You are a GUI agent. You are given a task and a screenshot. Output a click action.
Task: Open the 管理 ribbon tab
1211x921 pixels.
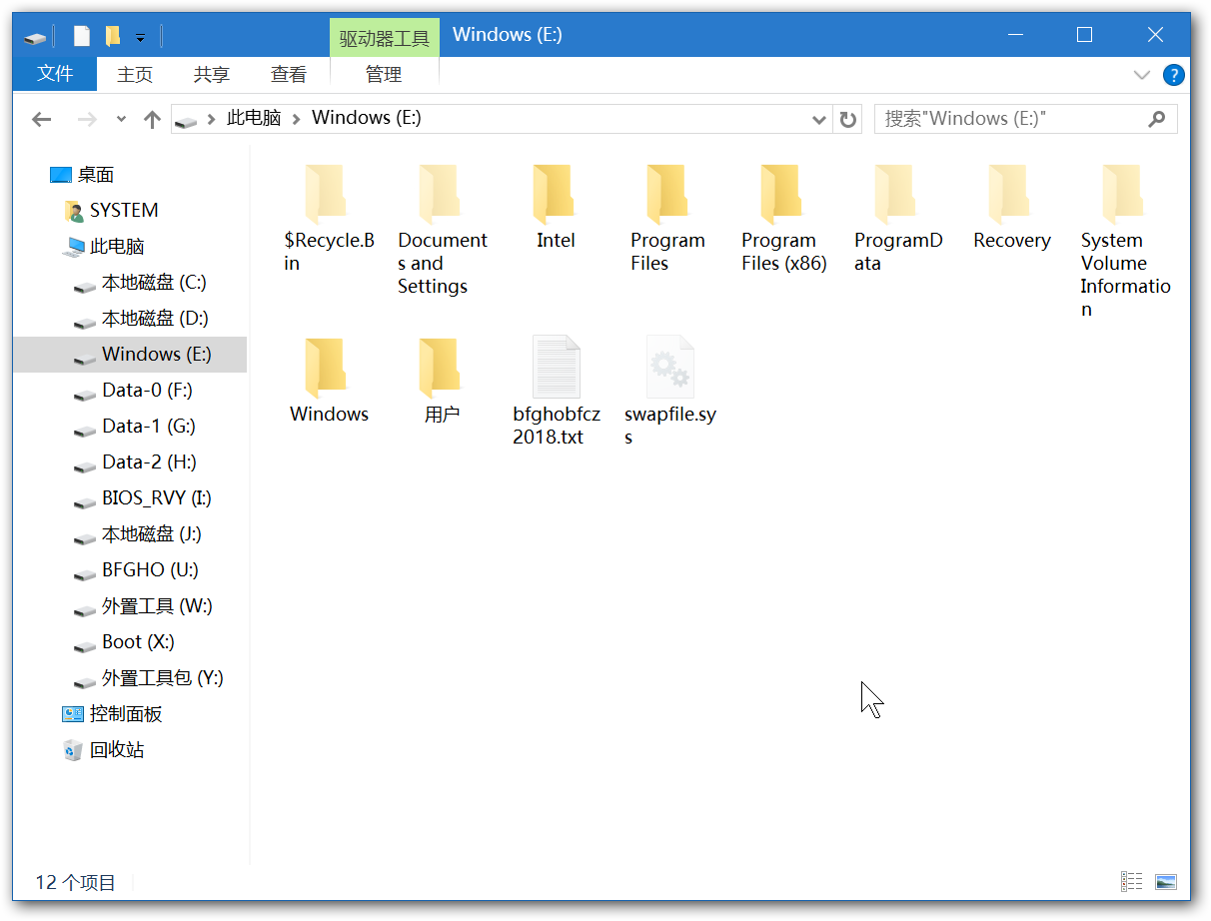click(384, 75)
